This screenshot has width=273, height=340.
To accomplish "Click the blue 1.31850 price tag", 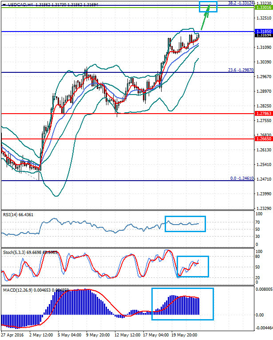I will (262, 32).
